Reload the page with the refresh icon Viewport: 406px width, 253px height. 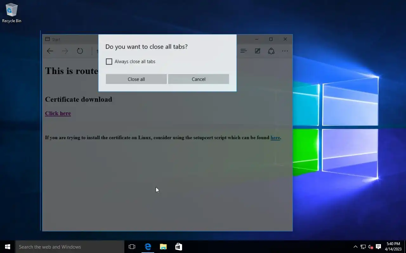(x=80, y=51)
